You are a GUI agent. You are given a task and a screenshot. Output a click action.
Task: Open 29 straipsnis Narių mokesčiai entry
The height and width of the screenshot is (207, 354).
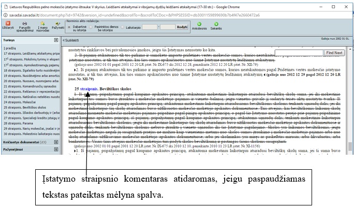(x=32, y=128)
